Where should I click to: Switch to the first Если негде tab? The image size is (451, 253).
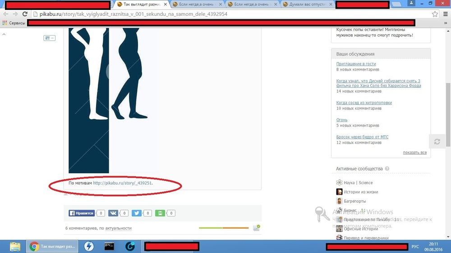pos(195,5)
